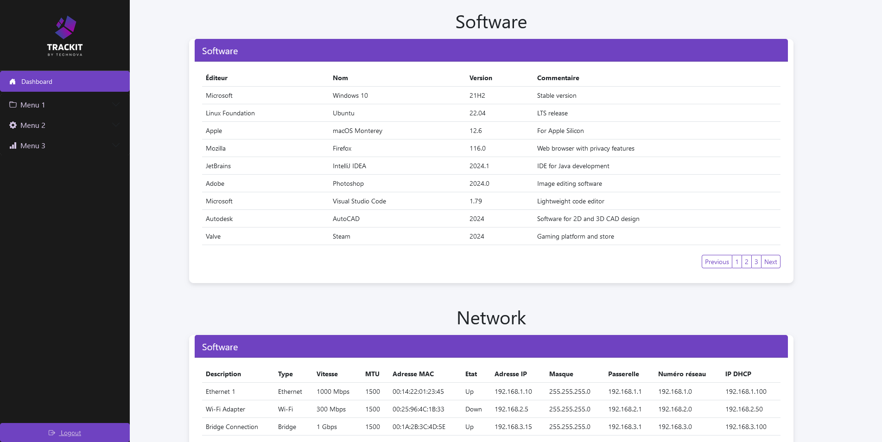Viewport: 882px width, 442px height.
Task: Go to page 3 of software table
Action: pyautogui.click(x=756, y=262)
